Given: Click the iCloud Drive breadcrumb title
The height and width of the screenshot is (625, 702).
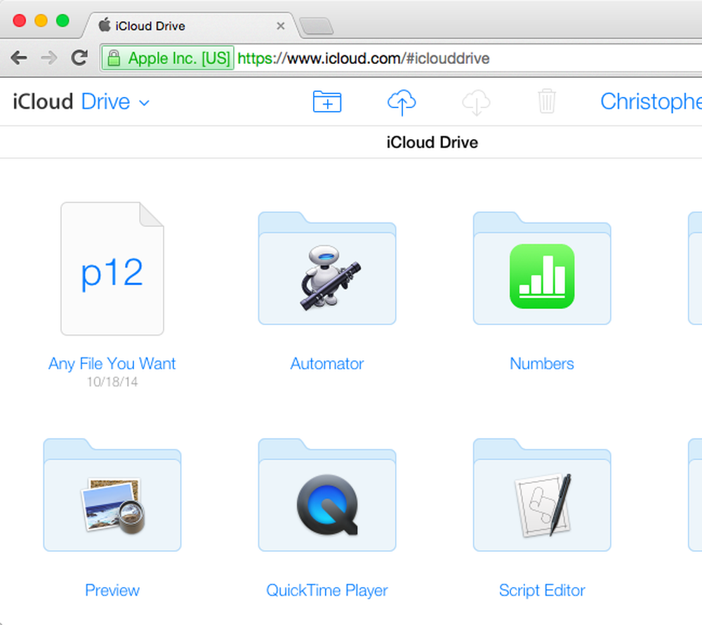Looking at the screenshot, I should [x=432, y=143].
